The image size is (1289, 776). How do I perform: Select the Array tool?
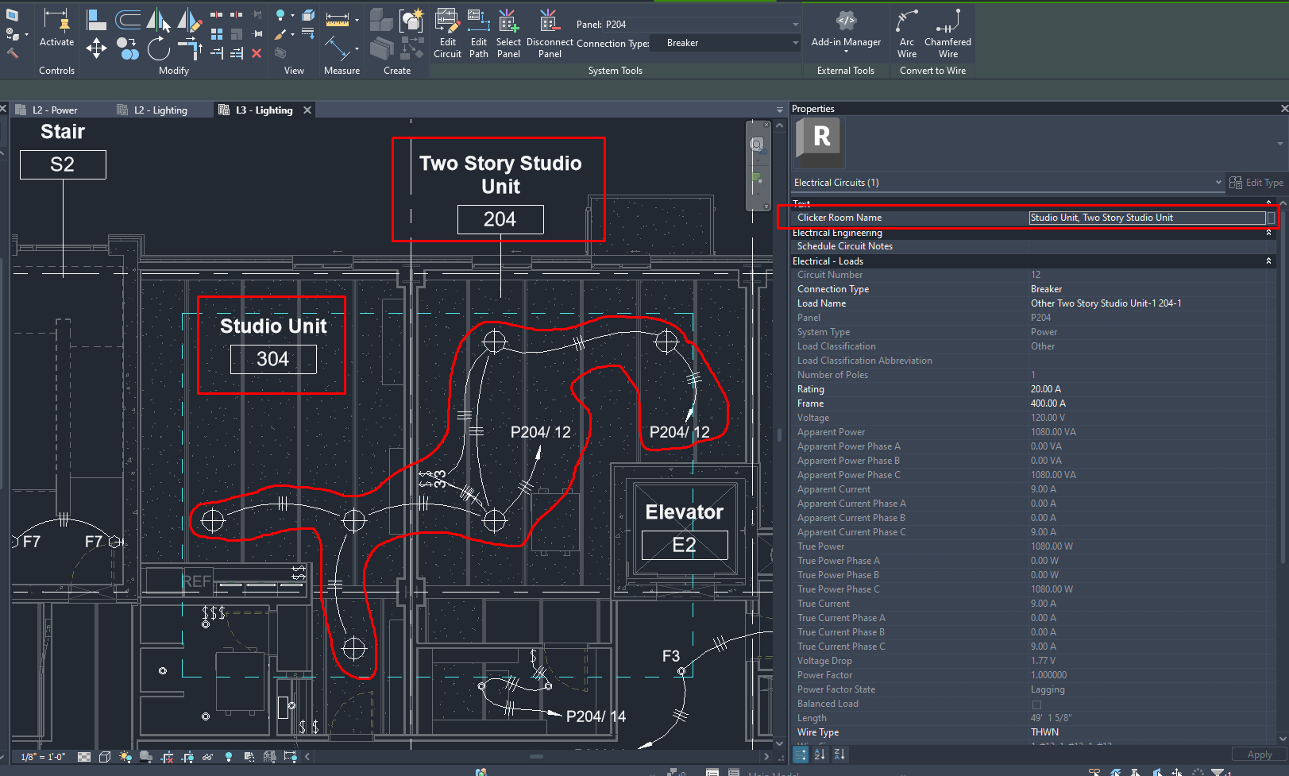coord(216,34)
